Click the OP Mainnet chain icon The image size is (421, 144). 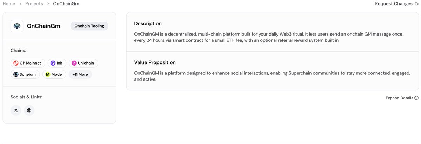[16, 63]
